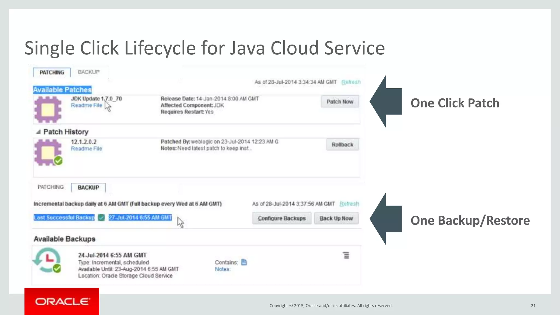Click the Notes: Need latest patch text

[x=206, y=148]
